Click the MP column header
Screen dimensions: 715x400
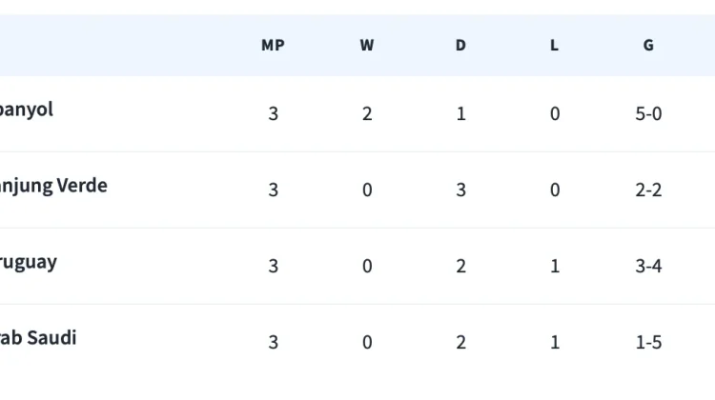coord(273,45)
